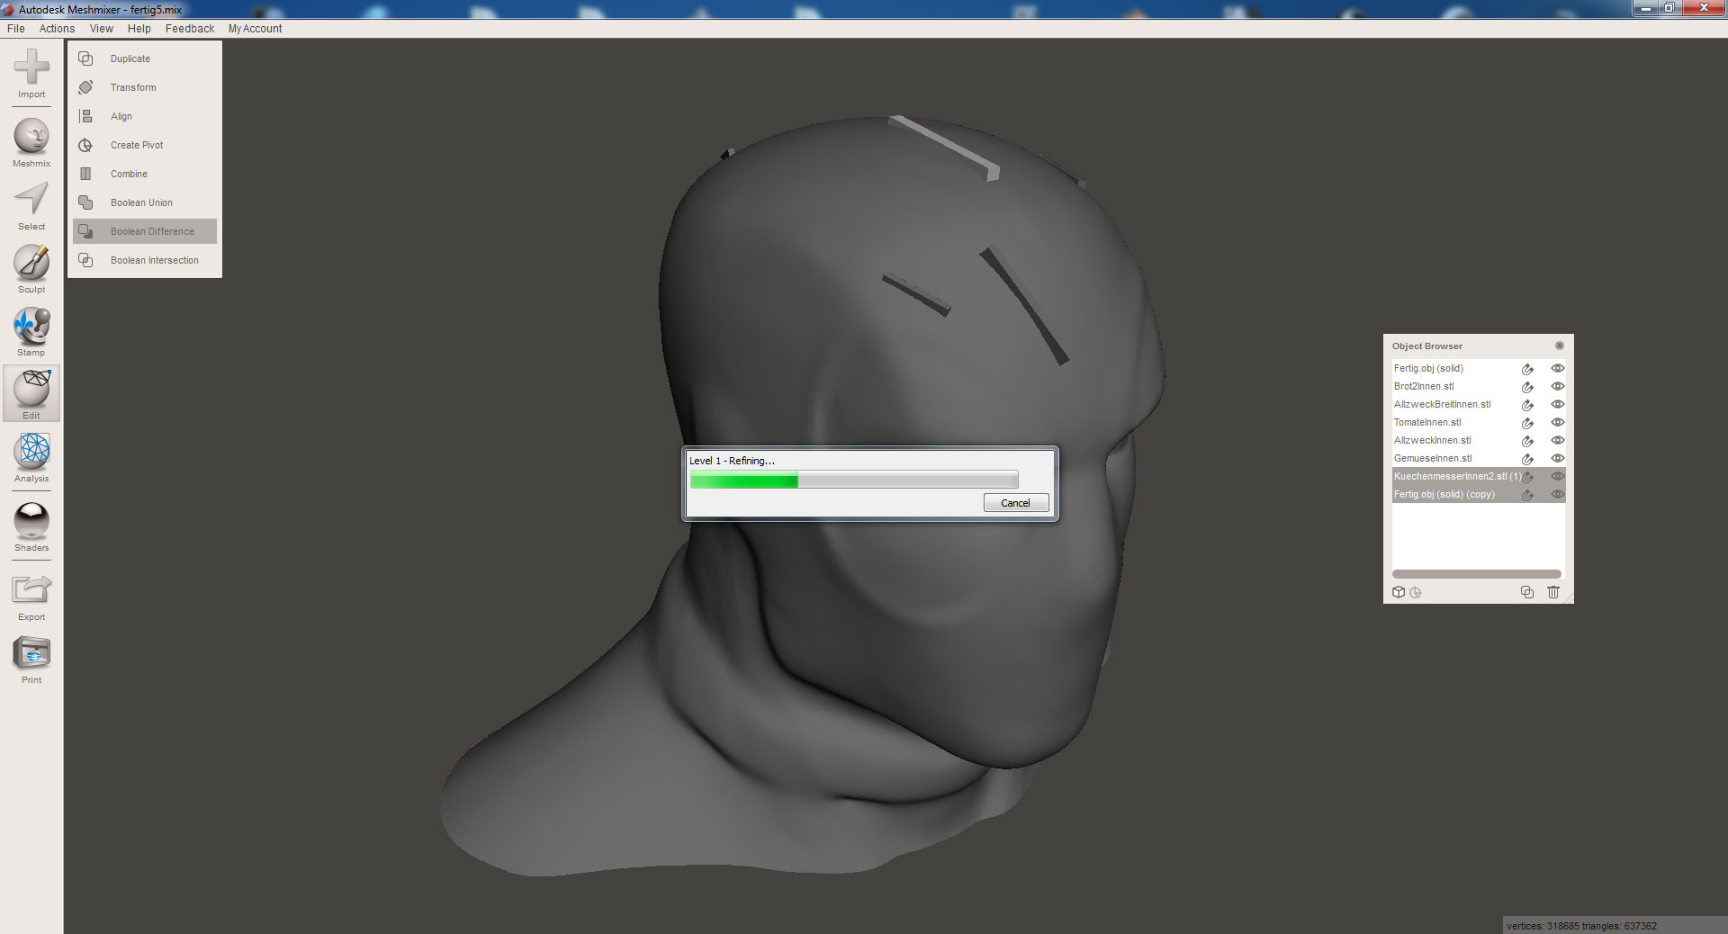Choose Duplicate from the edit list
The width and height of the screenshot is (1728, 934).
click(130, 58)
